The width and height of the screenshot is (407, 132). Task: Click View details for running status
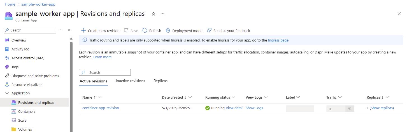tap(234, 108)
